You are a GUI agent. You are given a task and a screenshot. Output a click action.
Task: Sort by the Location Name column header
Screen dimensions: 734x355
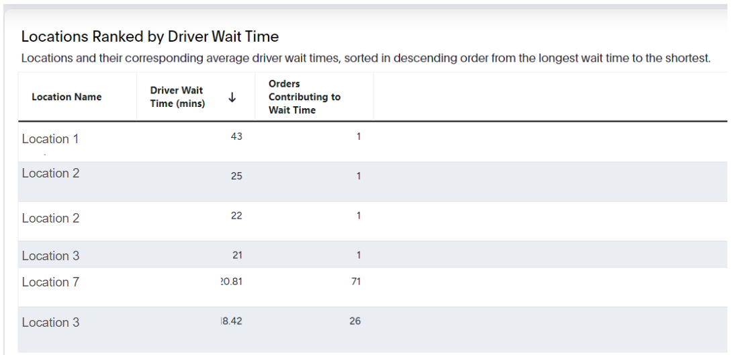[x=66, y=97]
